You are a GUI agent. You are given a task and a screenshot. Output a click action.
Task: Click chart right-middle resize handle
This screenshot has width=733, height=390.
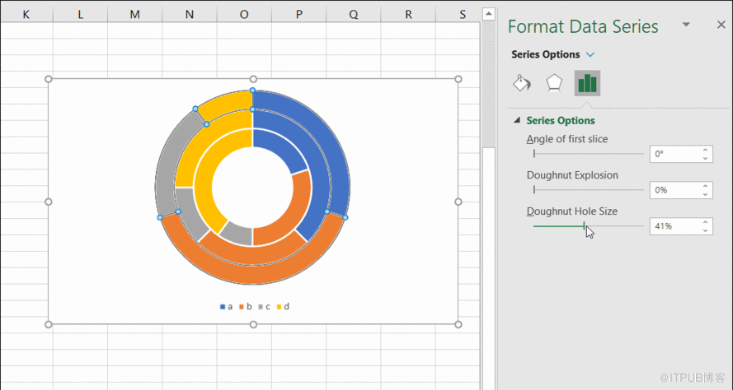[x=458, y=202]
